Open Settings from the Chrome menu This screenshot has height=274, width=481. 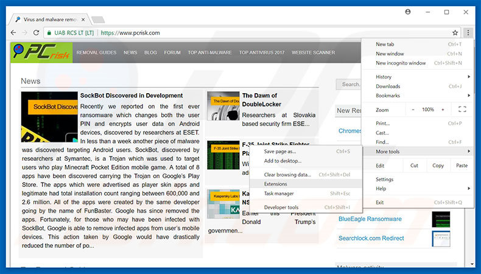pos(418,179)
